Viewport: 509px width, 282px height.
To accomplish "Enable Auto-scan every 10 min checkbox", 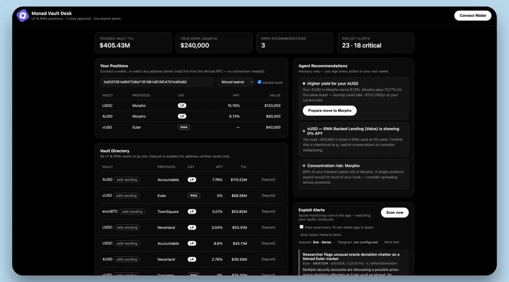I will point(301,227).
